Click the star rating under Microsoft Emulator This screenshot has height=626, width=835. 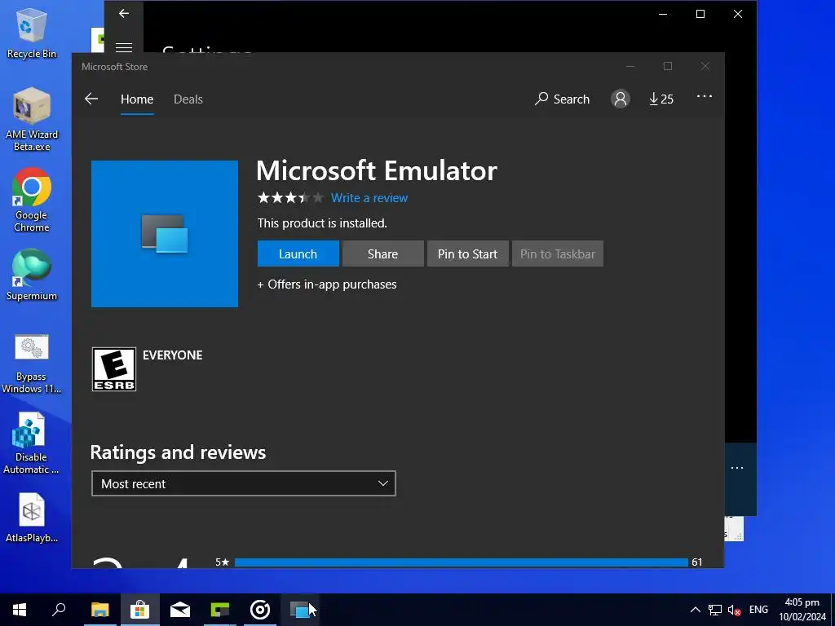point(291,198)
